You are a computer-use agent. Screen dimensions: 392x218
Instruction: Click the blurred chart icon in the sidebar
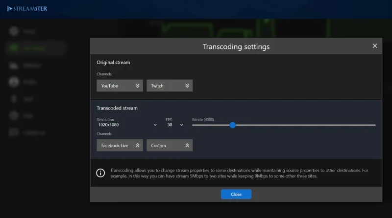(14, 65)
